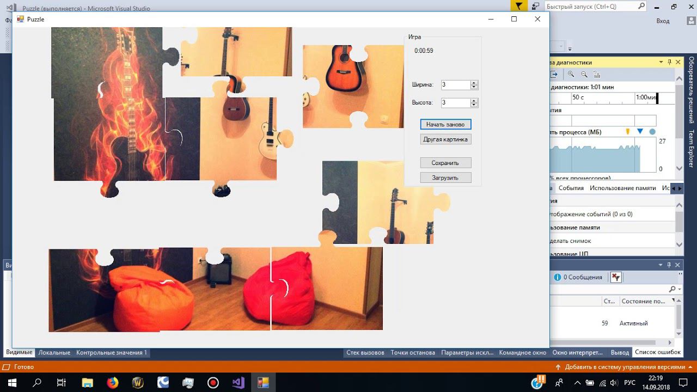697x392 pixels.
Task: Click the taskbar search magnifier icon
Action: click(x=37, y=383)
